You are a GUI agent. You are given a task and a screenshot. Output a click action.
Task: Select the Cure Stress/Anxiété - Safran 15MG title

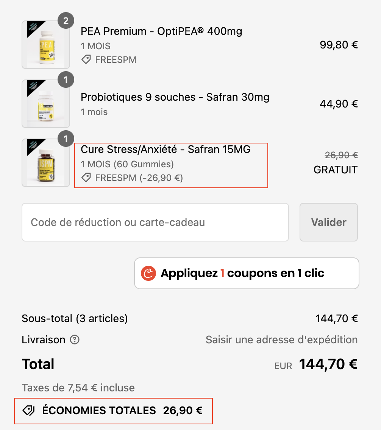[x=166, y=150]
